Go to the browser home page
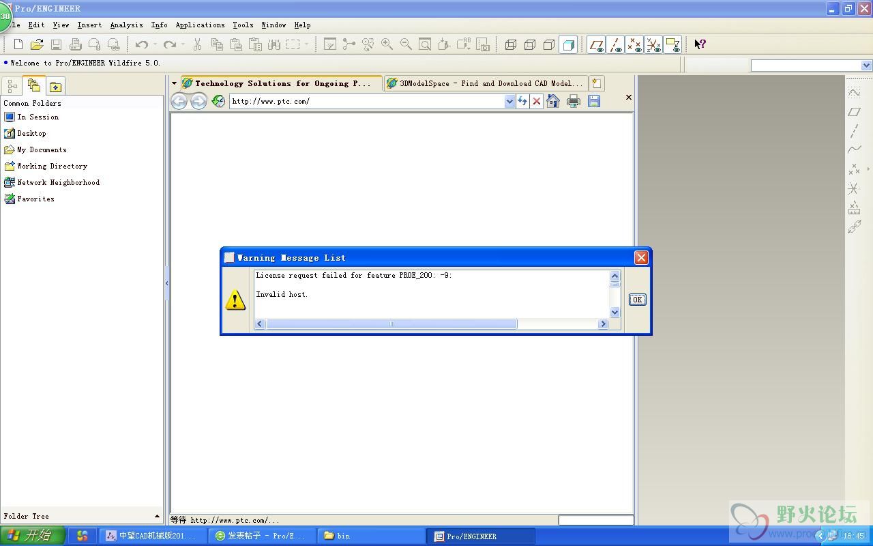Screen dimensions: 873x546 point(553,101)
